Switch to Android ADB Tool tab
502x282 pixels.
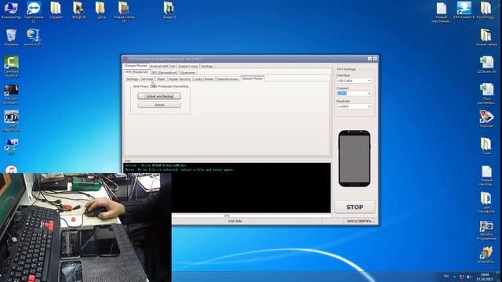pyautogui.click(x=162, y=66)
